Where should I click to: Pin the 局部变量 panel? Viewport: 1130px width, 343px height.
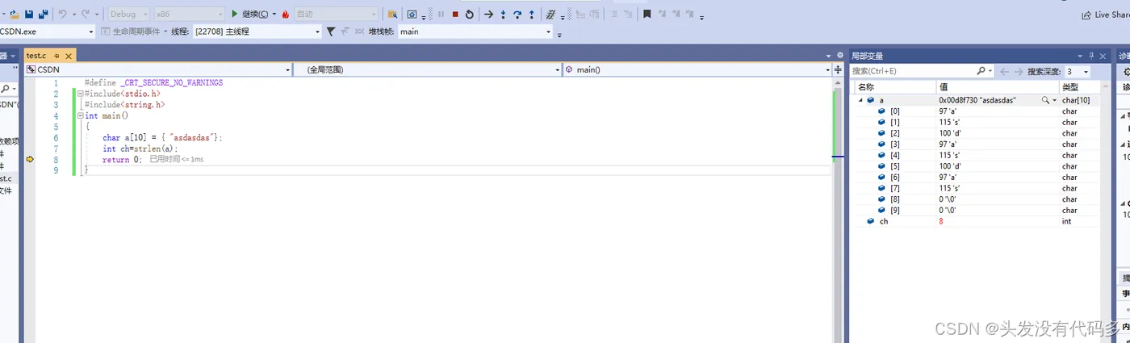coord(1092,56)
